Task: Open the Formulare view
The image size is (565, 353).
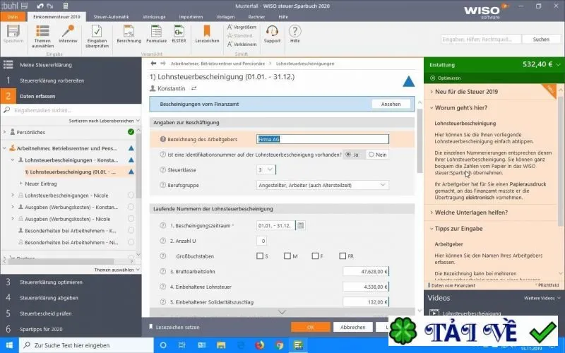Action: click(x=156, y=34)
